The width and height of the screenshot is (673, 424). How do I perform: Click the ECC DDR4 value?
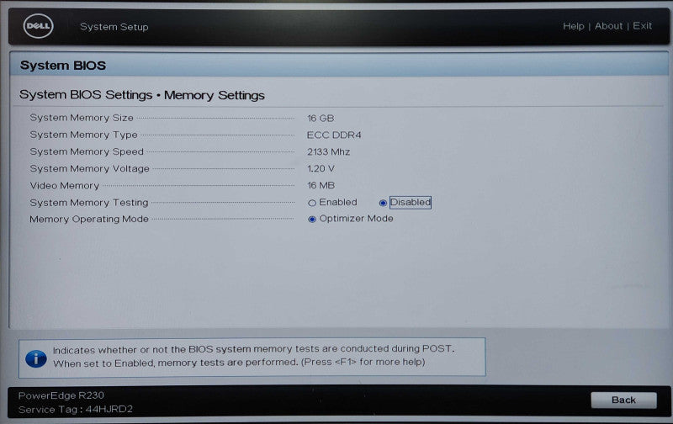[x=334, y=135]
